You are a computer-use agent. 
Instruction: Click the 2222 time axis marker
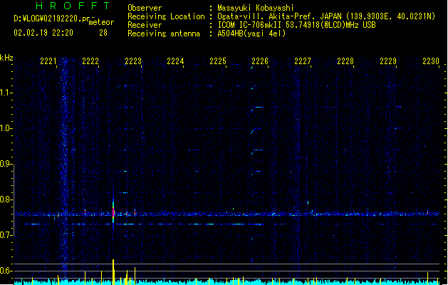90,61
